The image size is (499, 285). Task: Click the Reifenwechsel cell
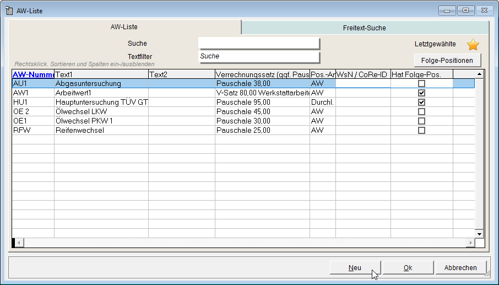pos(101,130)
